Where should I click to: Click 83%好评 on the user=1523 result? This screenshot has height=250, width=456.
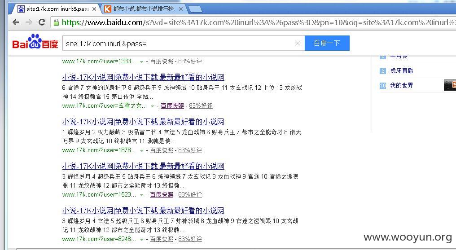190,195
